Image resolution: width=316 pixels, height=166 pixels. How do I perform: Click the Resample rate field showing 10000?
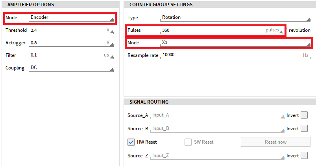point(235,55)
